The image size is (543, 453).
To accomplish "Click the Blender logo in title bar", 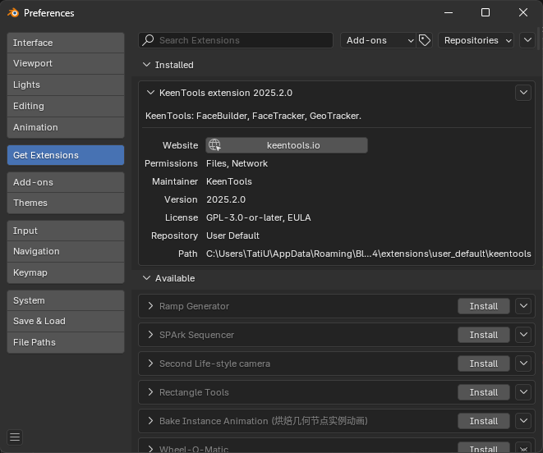I will point(13,12).
